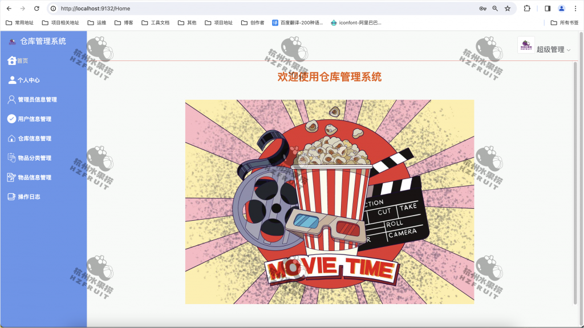Open the browser extensions puzzle icon
The height and width of the screenshot is (328, 584).
point(527,8)
